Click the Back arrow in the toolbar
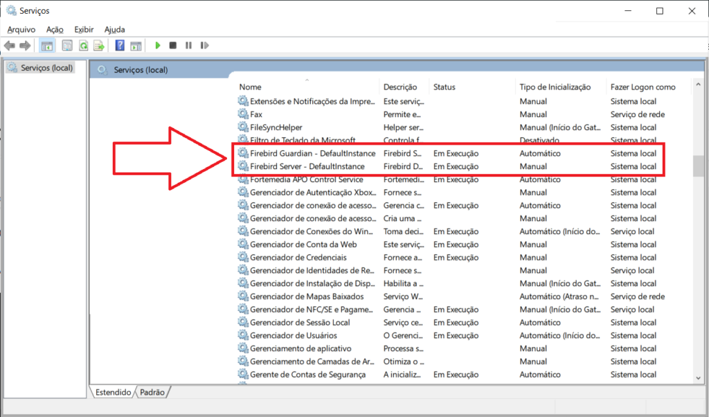This screenshot has height=417, width=709. pos(9,46)
